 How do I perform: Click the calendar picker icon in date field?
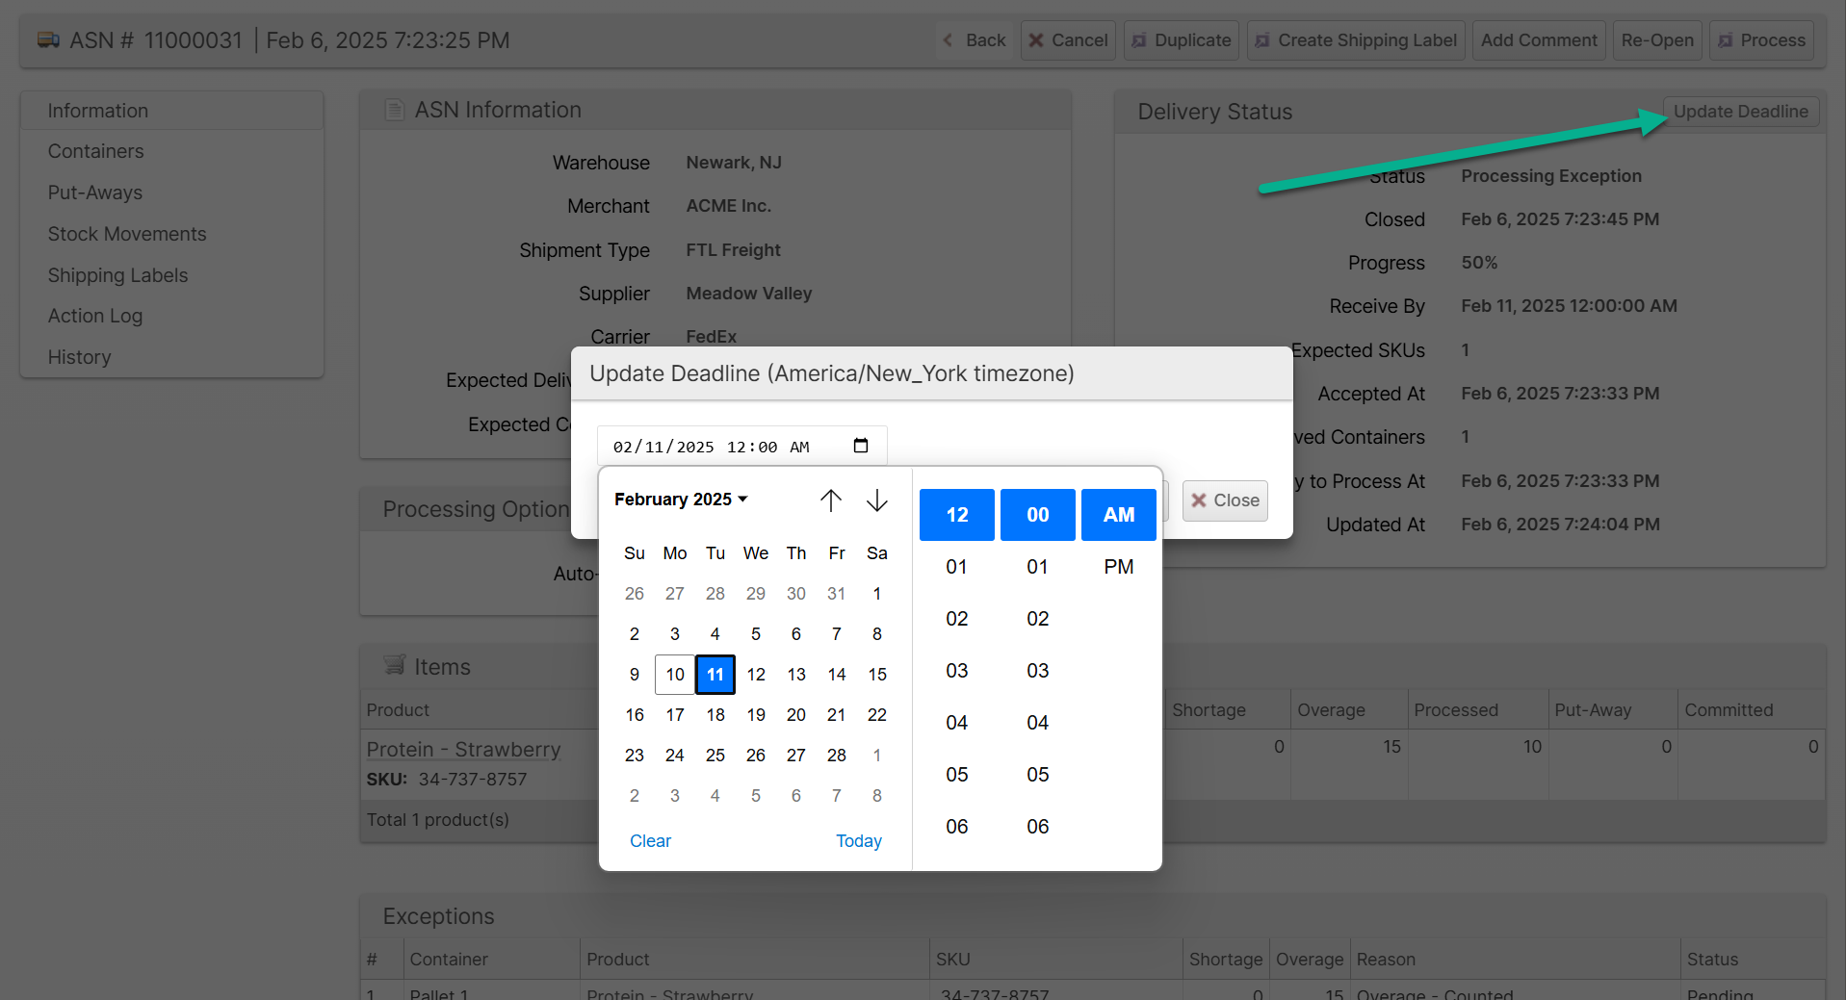(860, 446)
